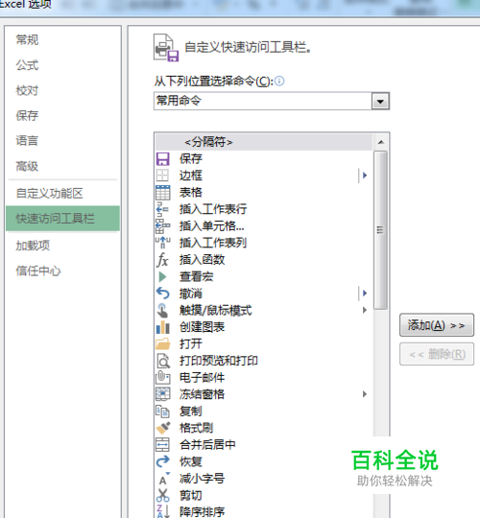Click the 撤消 undo arrow icon
This screenshot has width=480, height=518.
pos(162,294)
